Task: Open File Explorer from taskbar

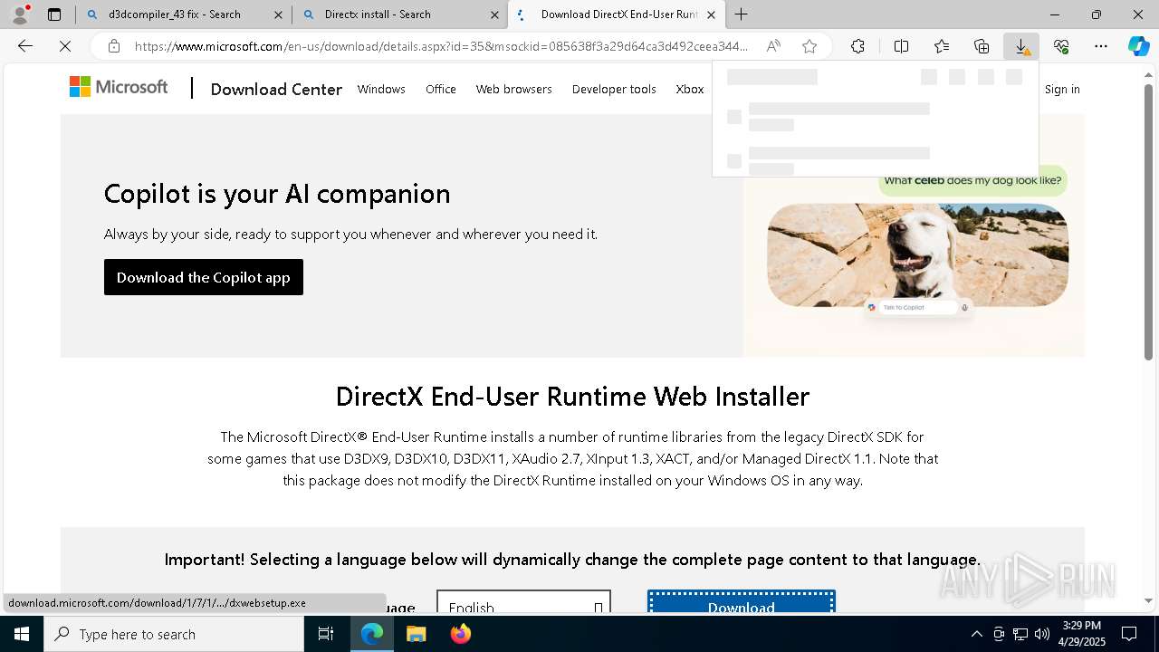Action: tap(416, 634)
